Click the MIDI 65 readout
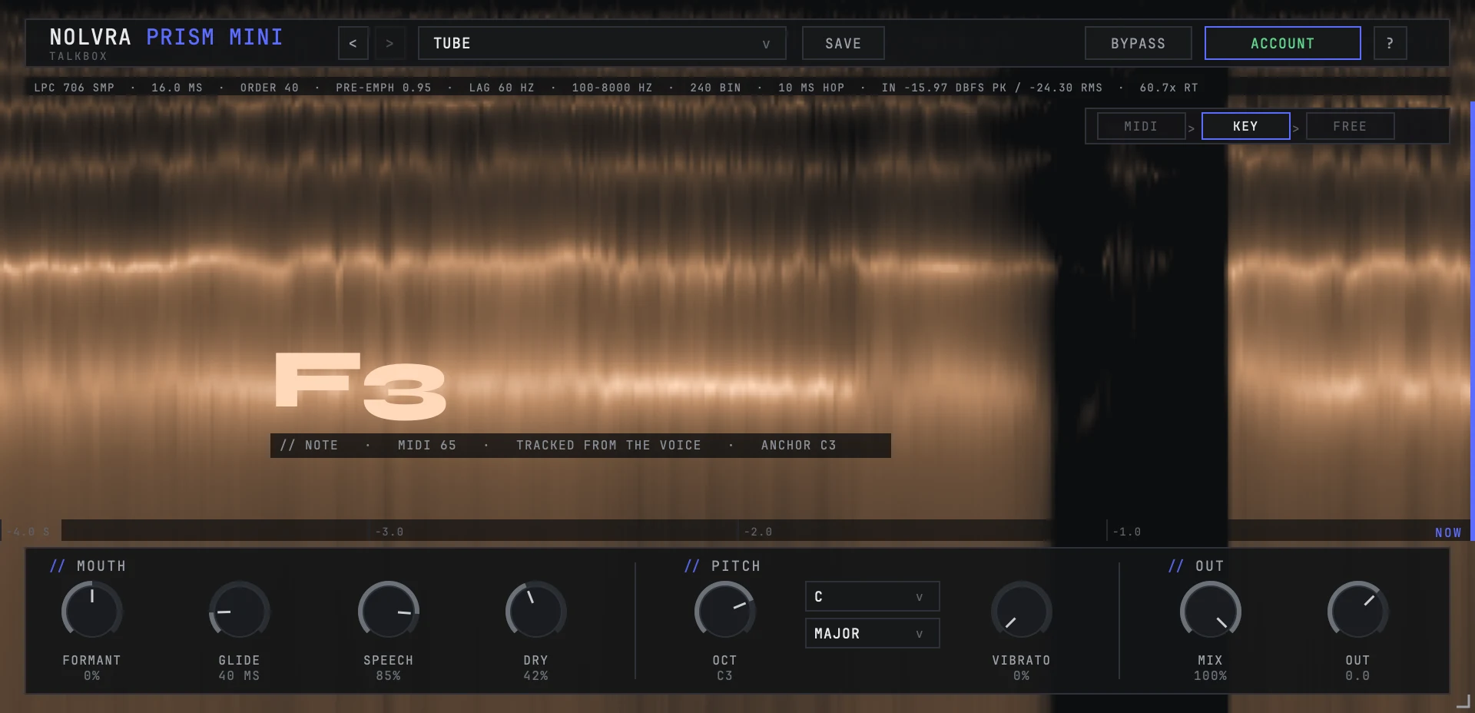 point(427,446)
